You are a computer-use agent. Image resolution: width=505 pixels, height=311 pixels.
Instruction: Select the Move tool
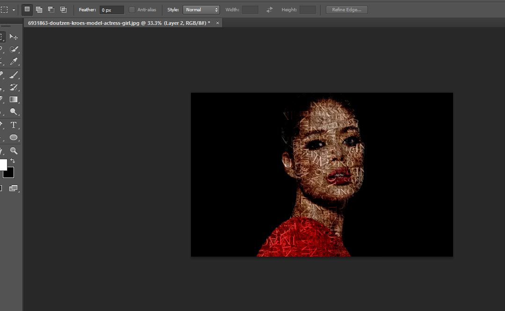coord(13,36)
